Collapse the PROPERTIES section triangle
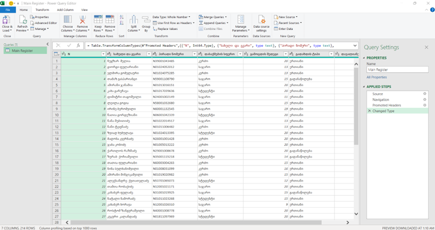435x230 pixels. pyautogui.click(x=364, y=58)
